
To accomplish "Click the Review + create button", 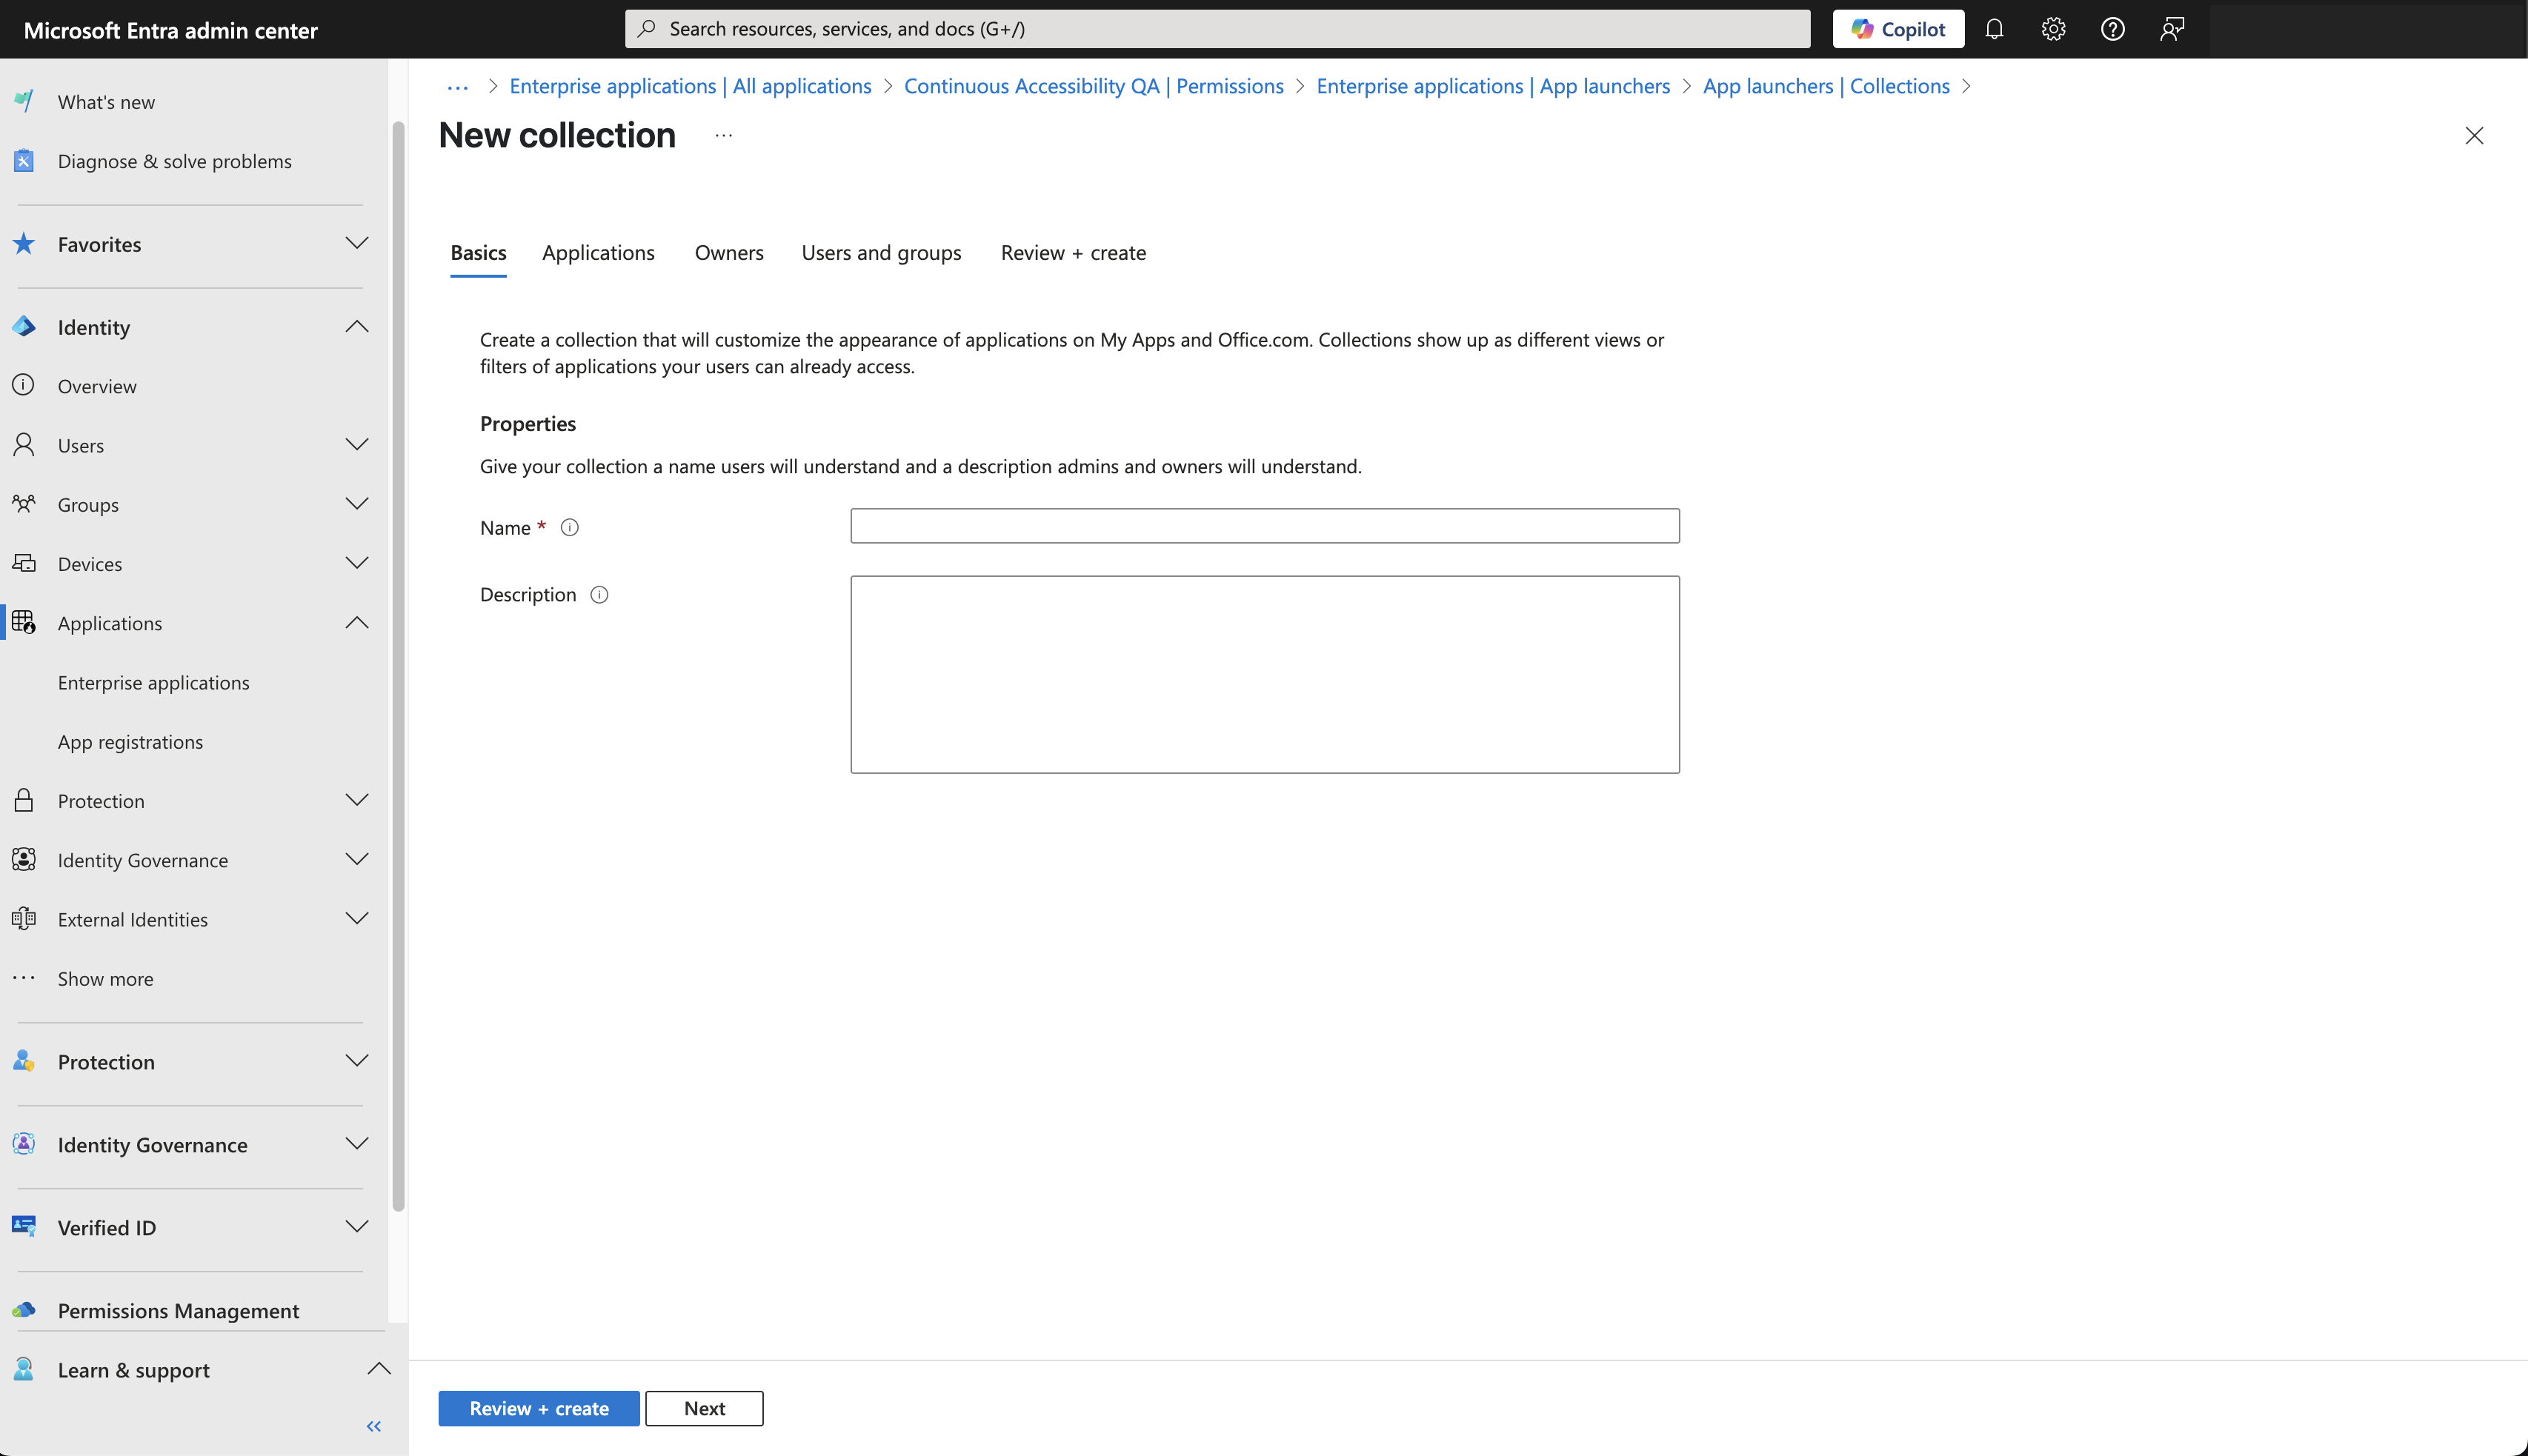I will point(538,1408).
